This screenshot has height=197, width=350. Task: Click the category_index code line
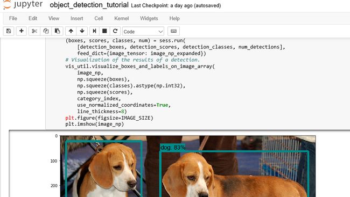[x=99, y=98]
